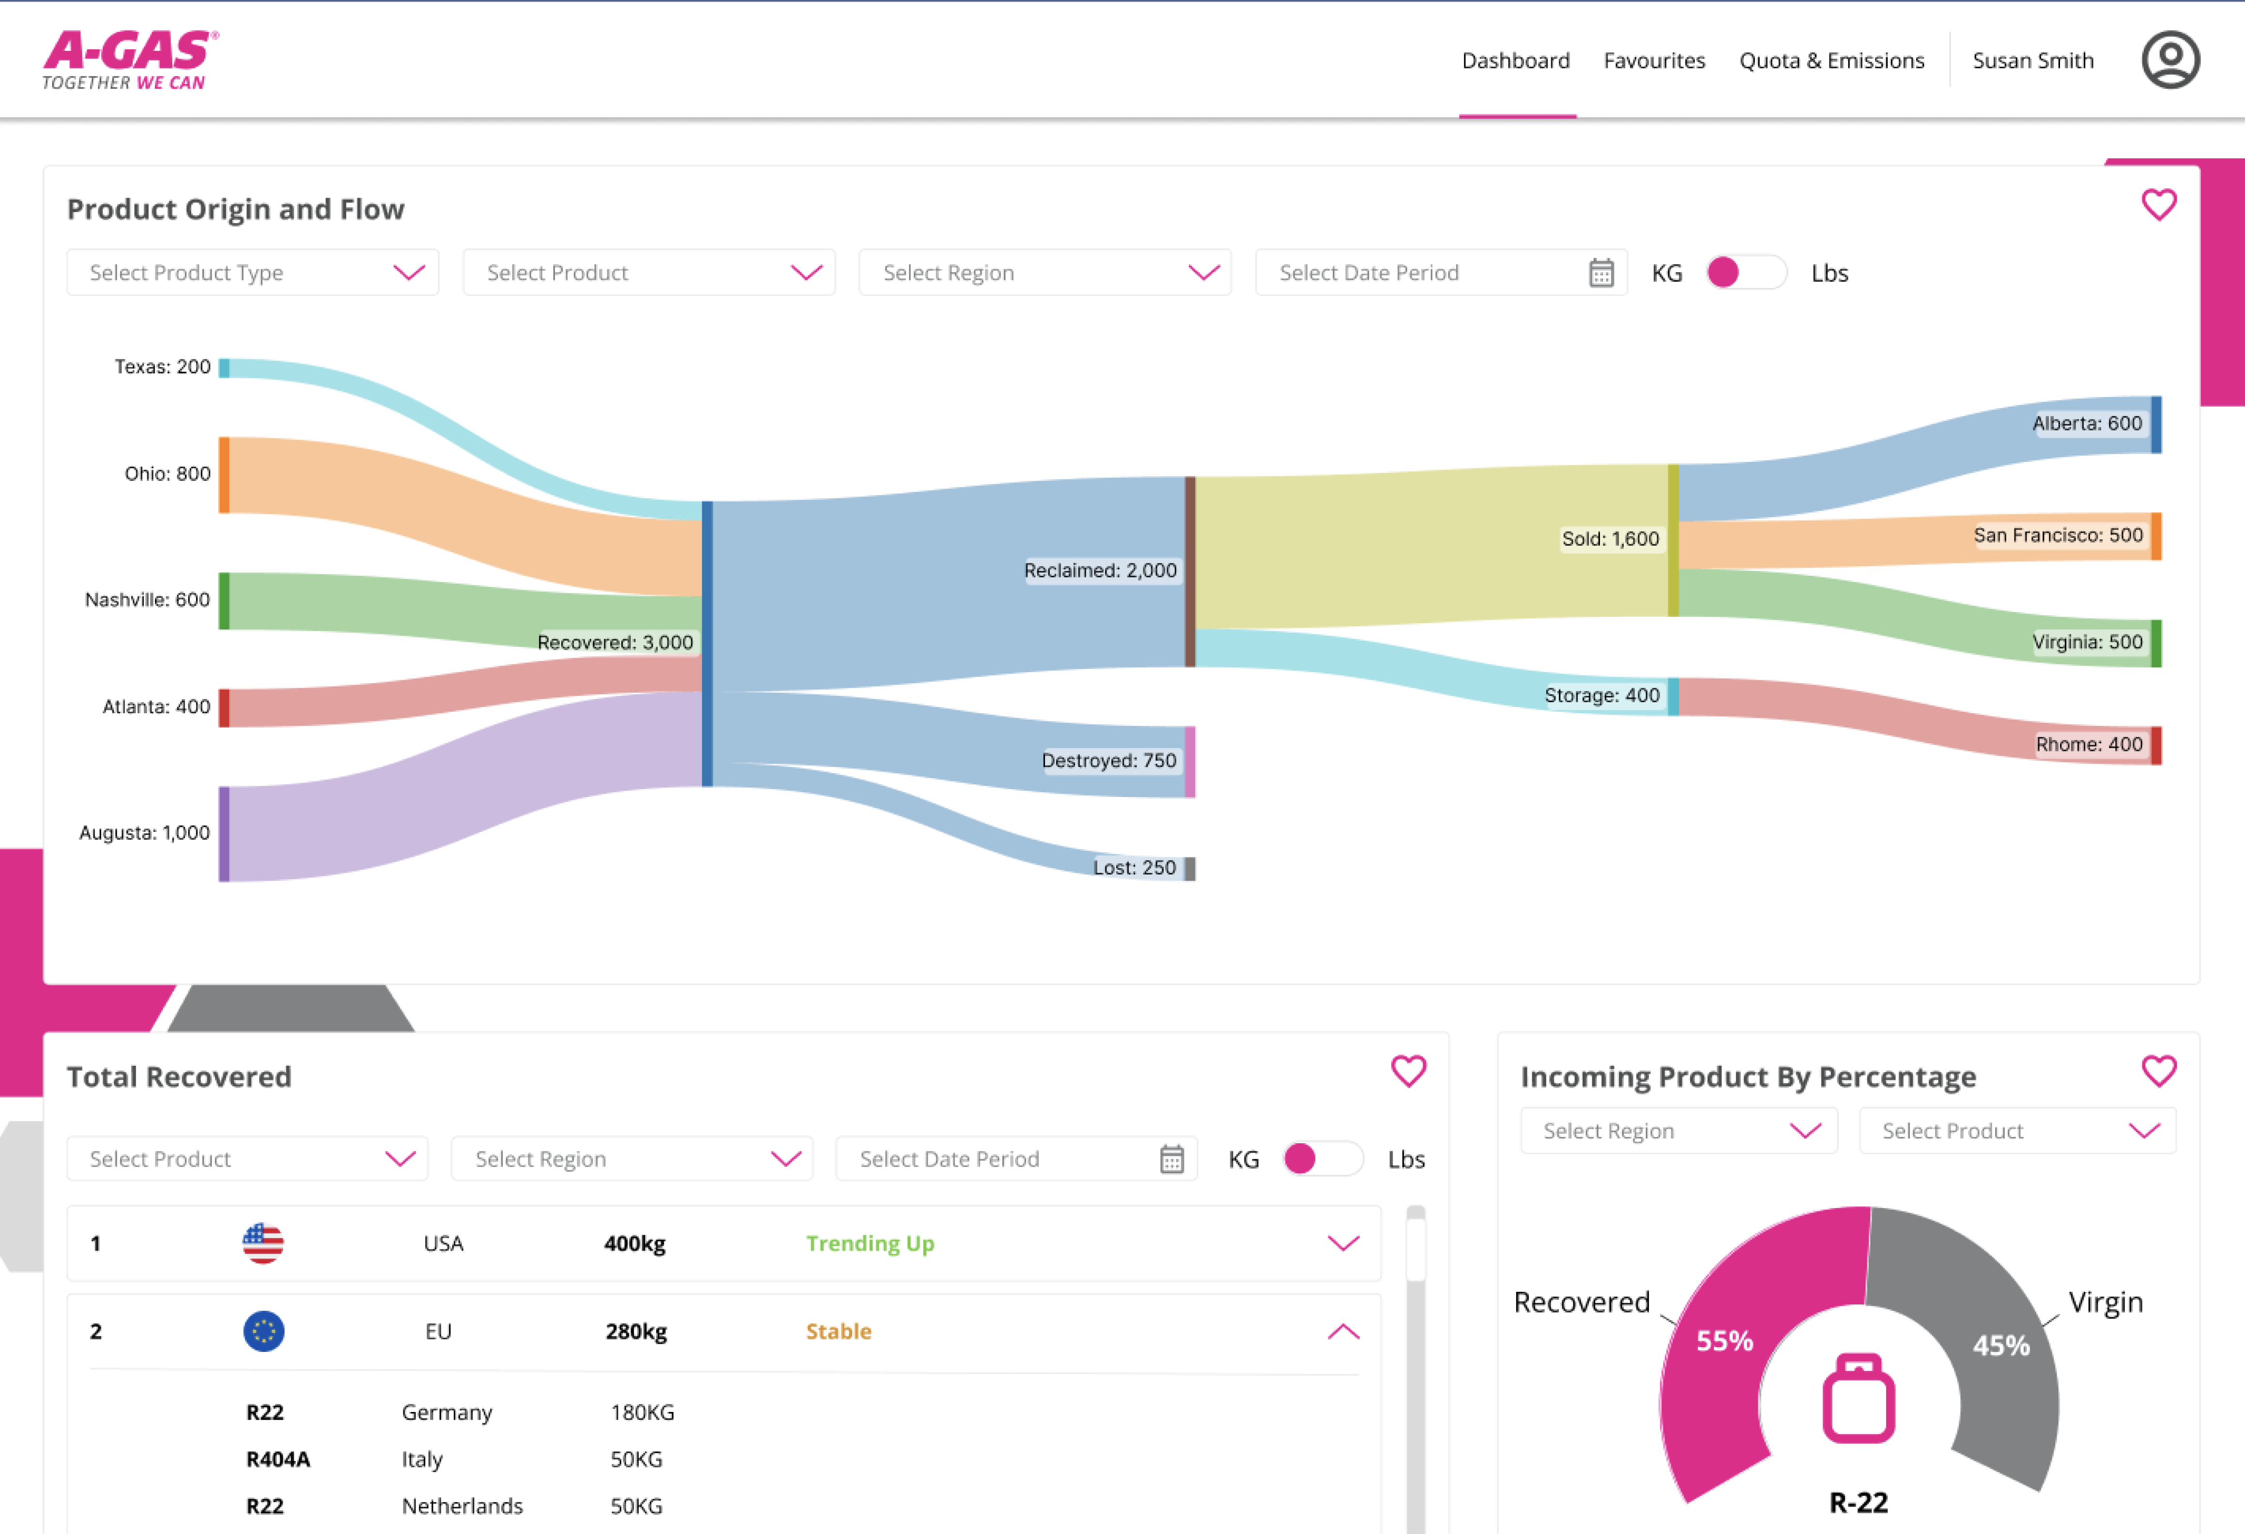Open calendar icon in Total Recovered filters

pyautogui.click(x=1171, y=1158)
